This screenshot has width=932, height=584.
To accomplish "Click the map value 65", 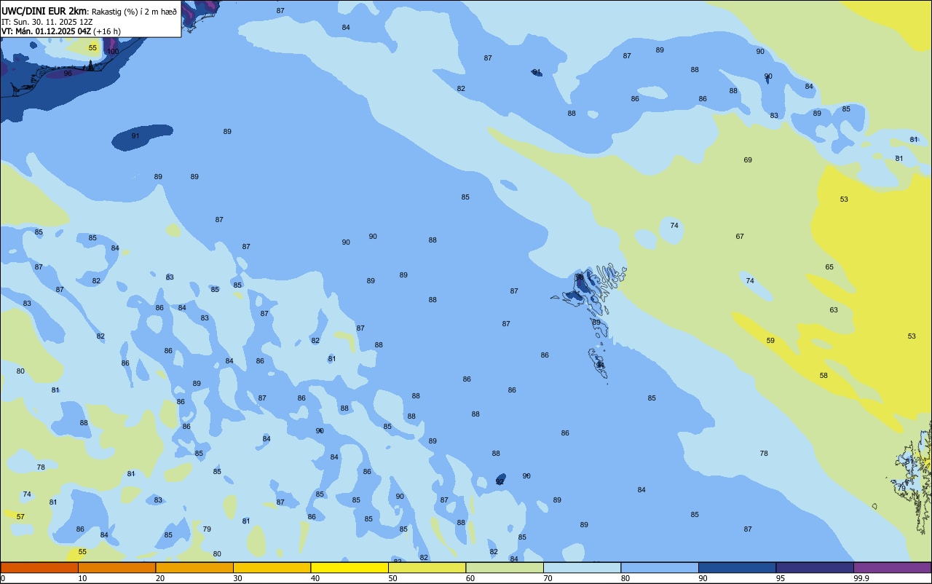I will point(829,267).
